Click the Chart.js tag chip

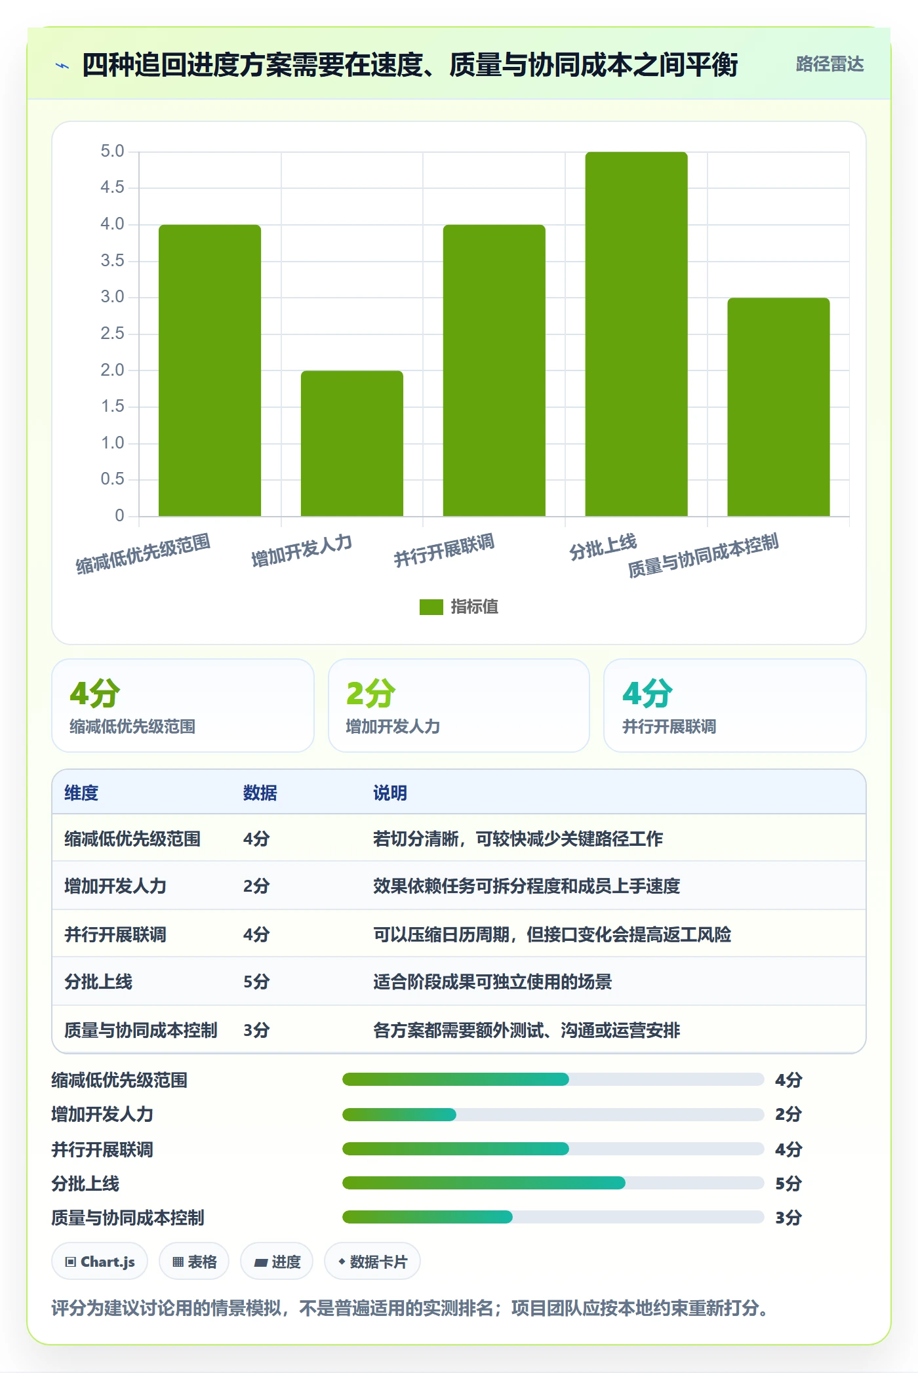pyautogui.click(x=100, y=1262)
